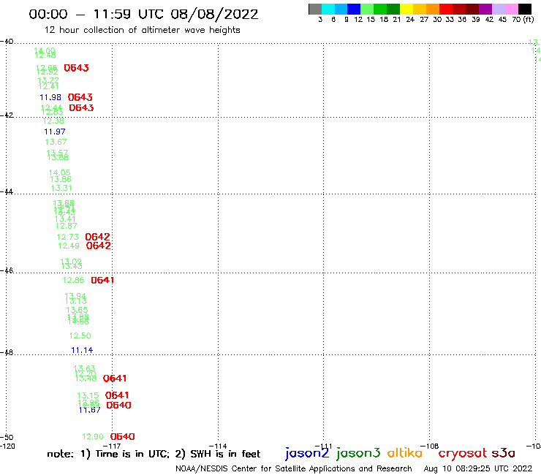Click the red cryosat legend label

[463, 453]
